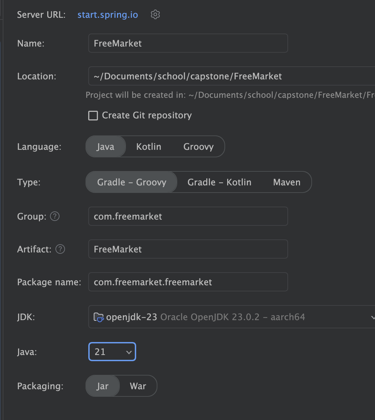
Task: Enable Create Git repository checkbox
Action: (93, 116)
